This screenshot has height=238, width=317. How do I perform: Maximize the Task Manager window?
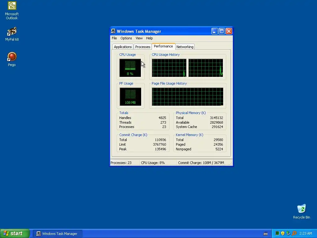[222, 31]
